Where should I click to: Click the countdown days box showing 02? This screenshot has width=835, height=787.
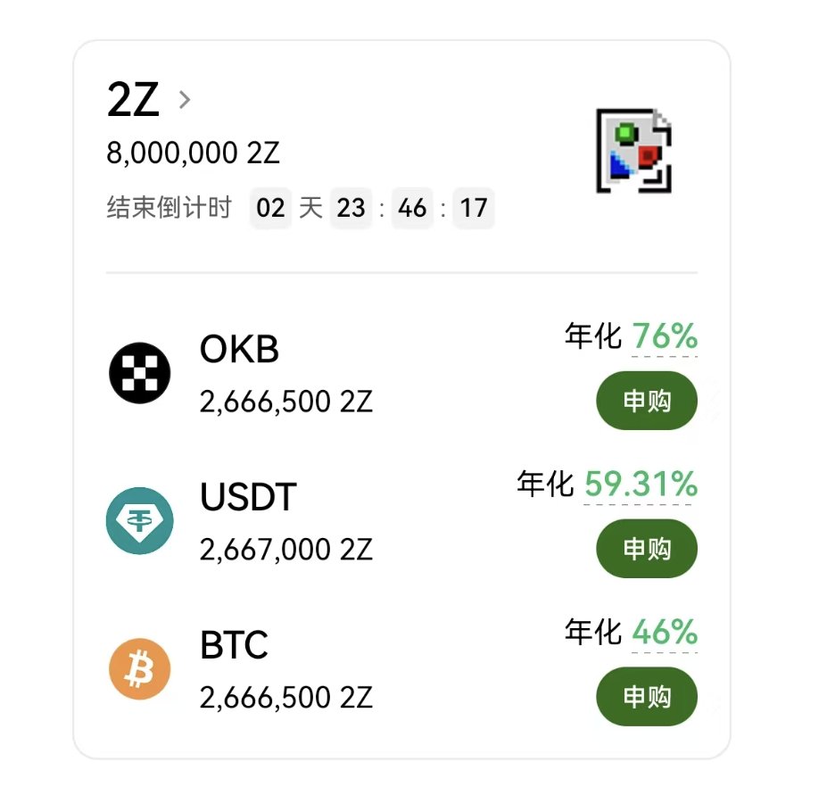tap(270, 209)
